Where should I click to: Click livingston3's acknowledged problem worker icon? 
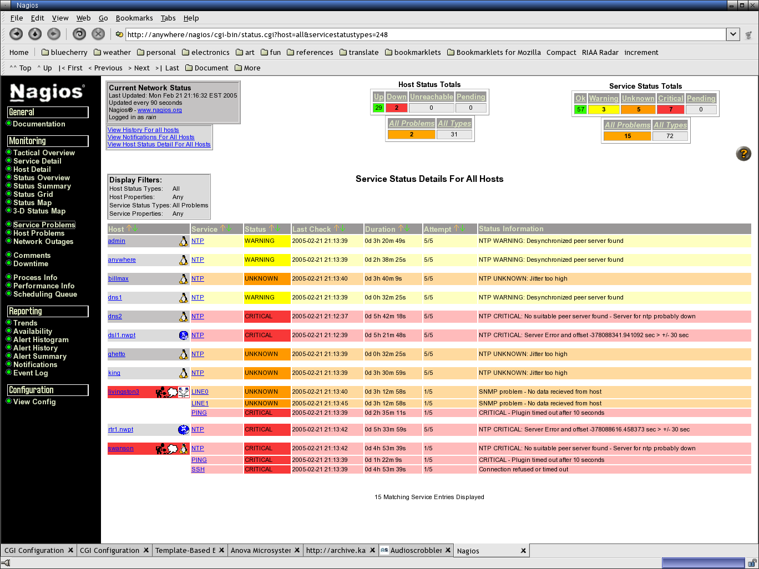(x=161, y=392)
